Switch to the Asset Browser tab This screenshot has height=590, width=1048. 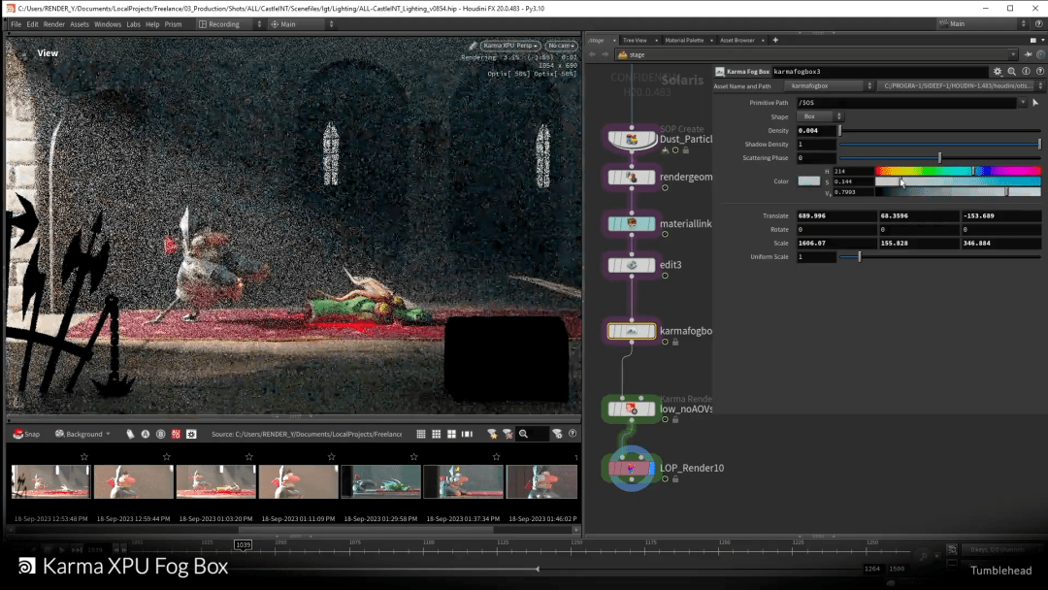click(x=737, y=40)
